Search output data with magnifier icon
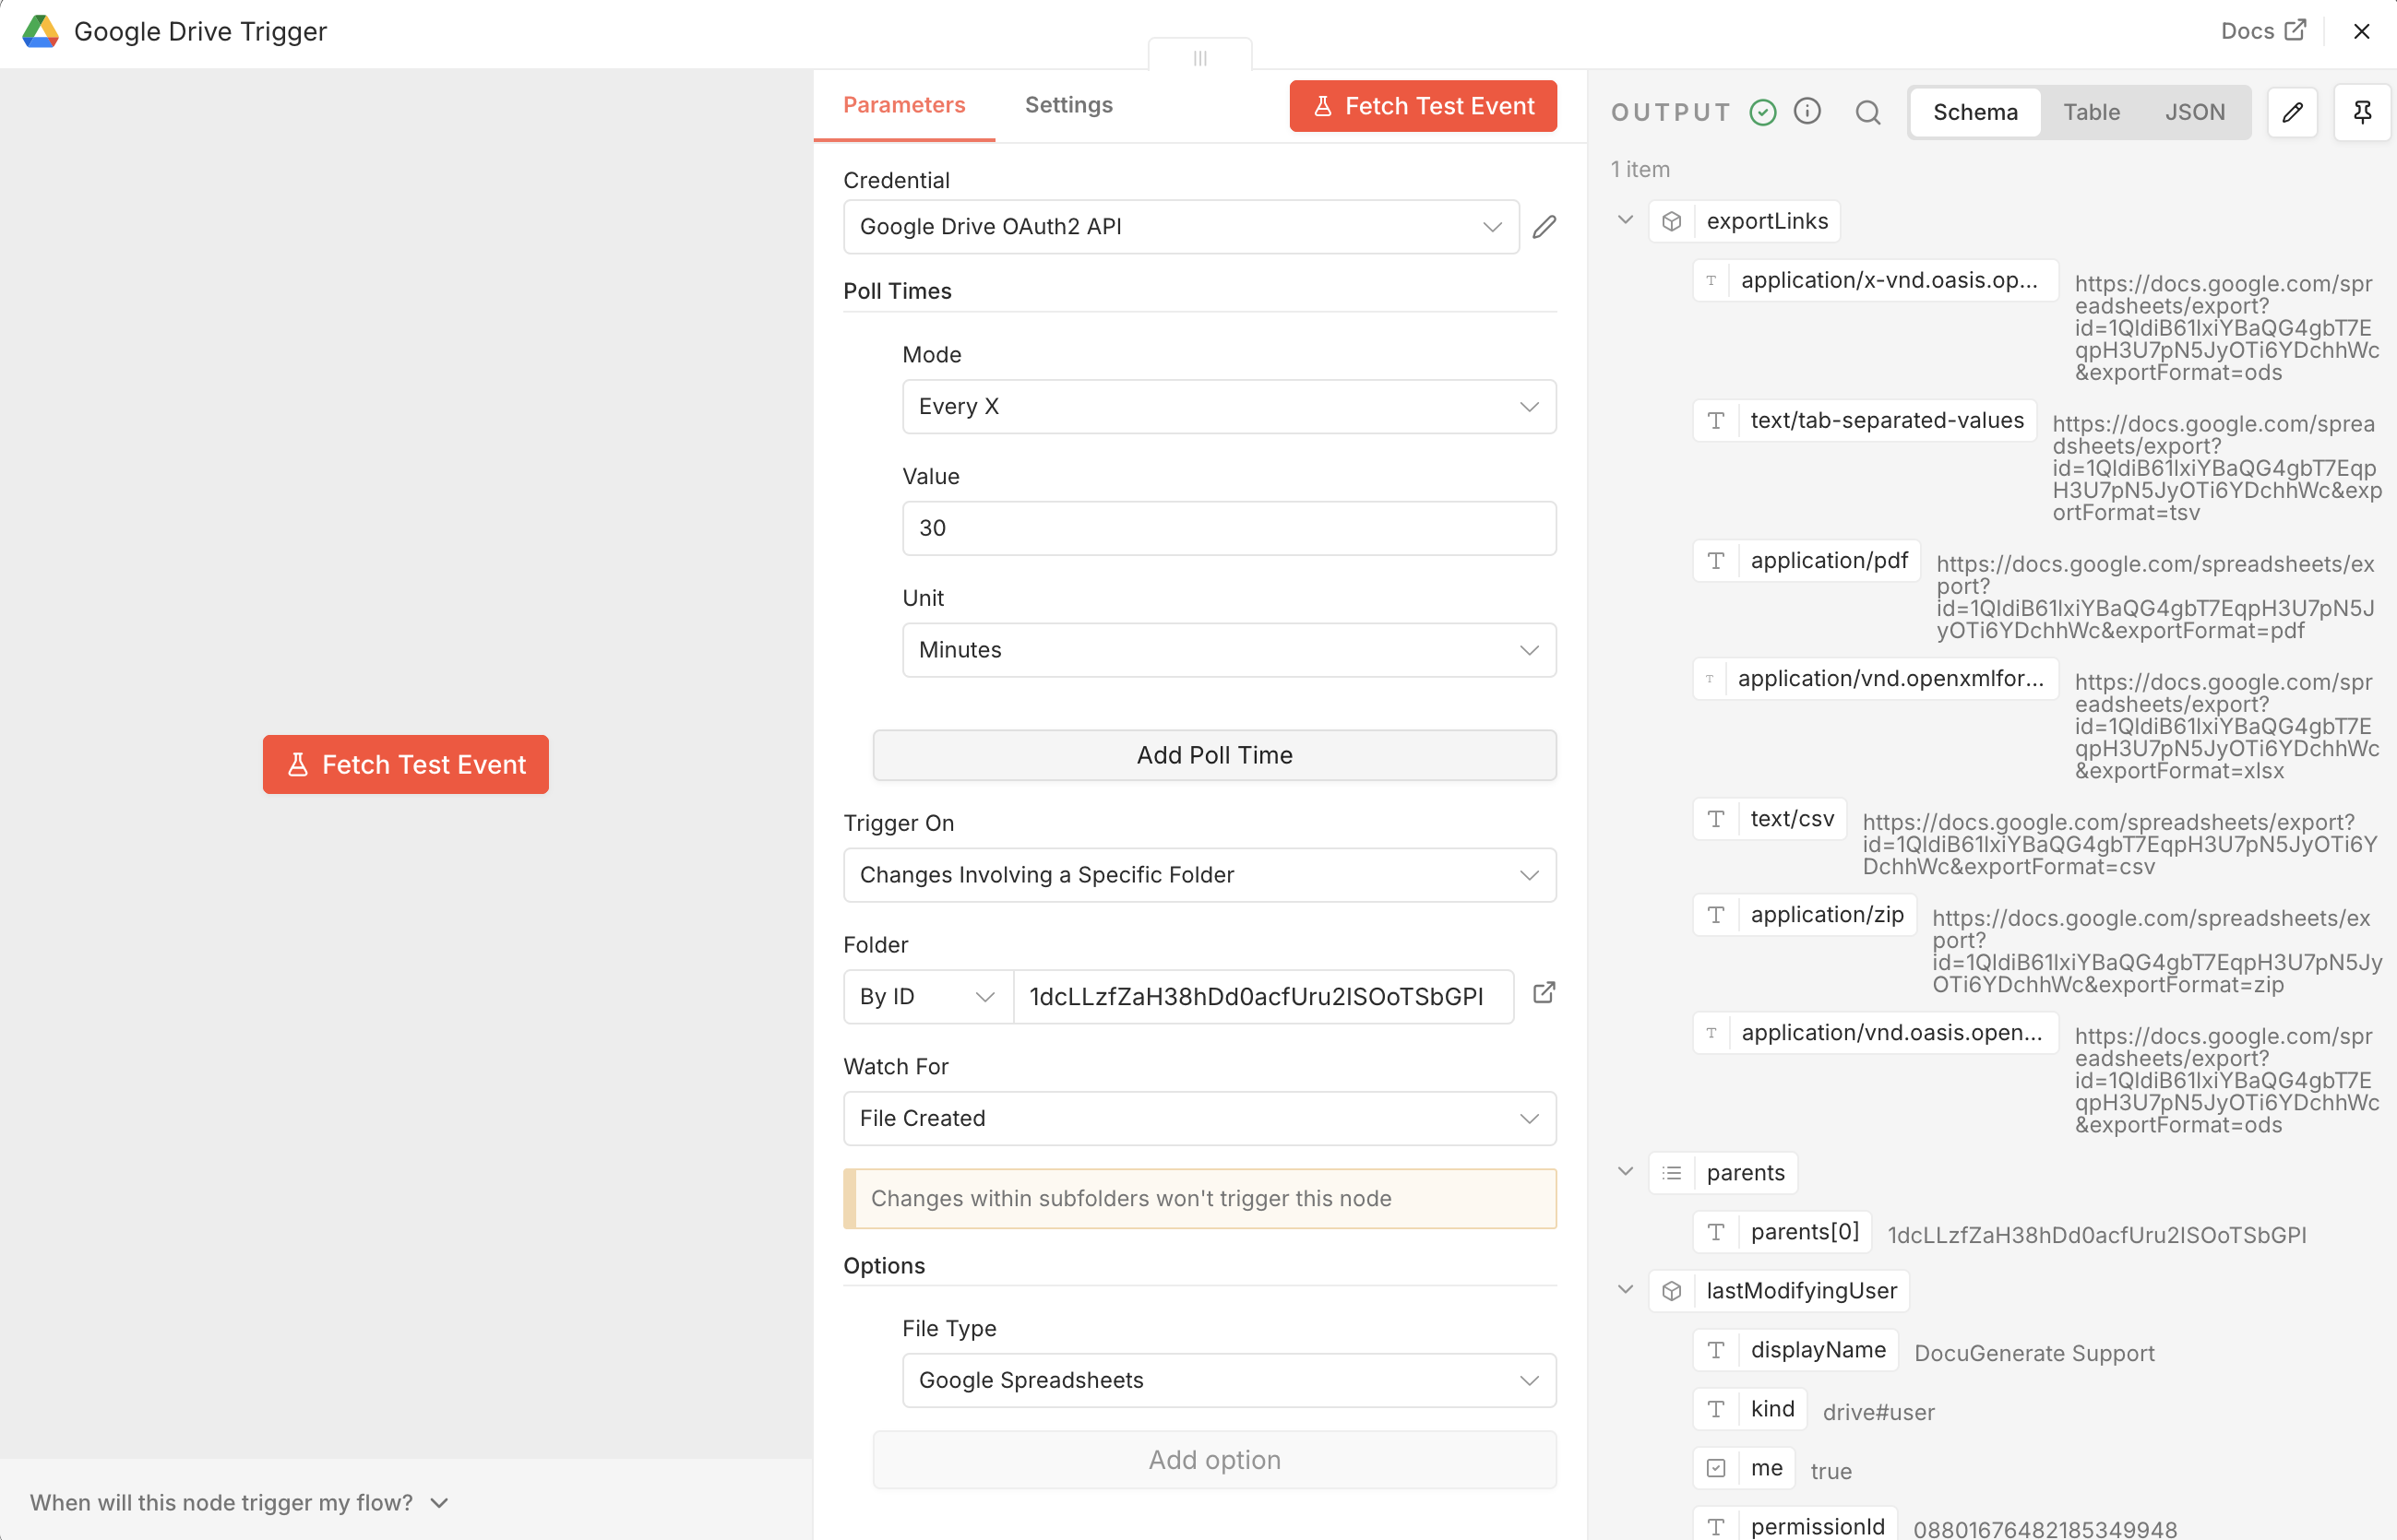 1867,113
